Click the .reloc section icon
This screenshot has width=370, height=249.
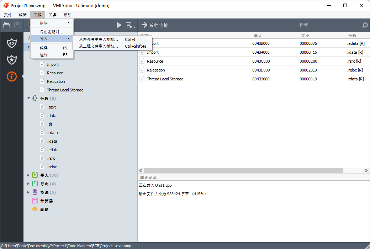tap(42, 166)
